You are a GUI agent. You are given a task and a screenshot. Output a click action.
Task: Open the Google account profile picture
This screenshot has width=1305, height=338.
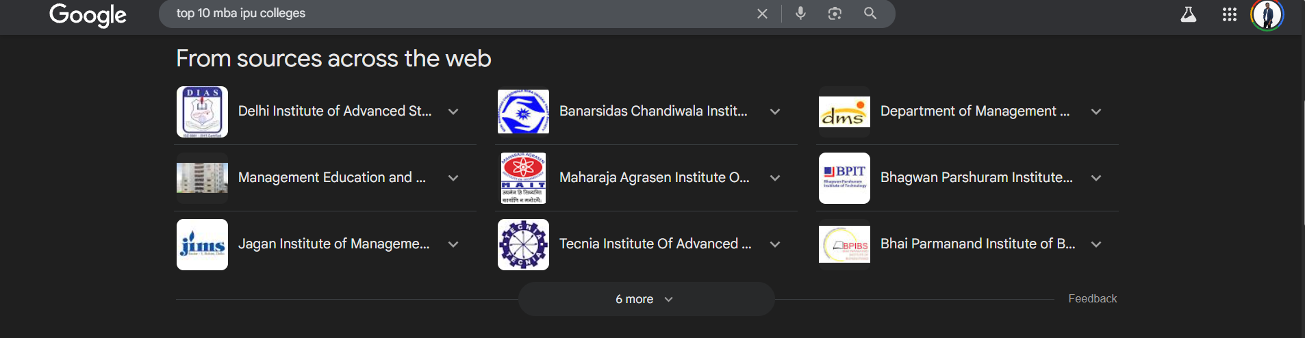click(x=1267, y=14)
